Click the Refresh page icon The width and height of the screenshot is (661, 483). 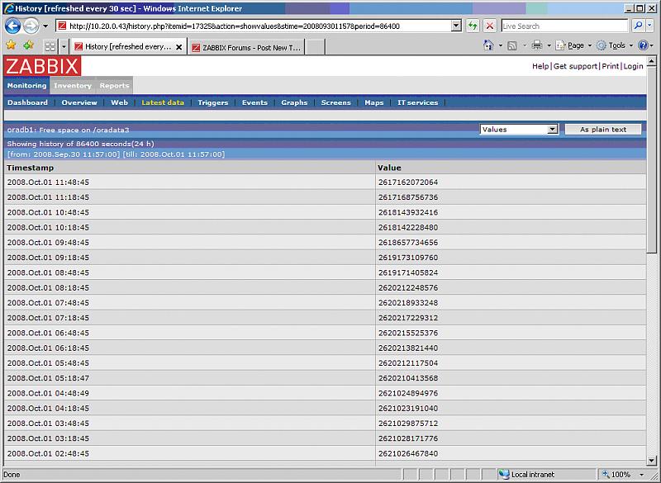click(x=473, y=26)
